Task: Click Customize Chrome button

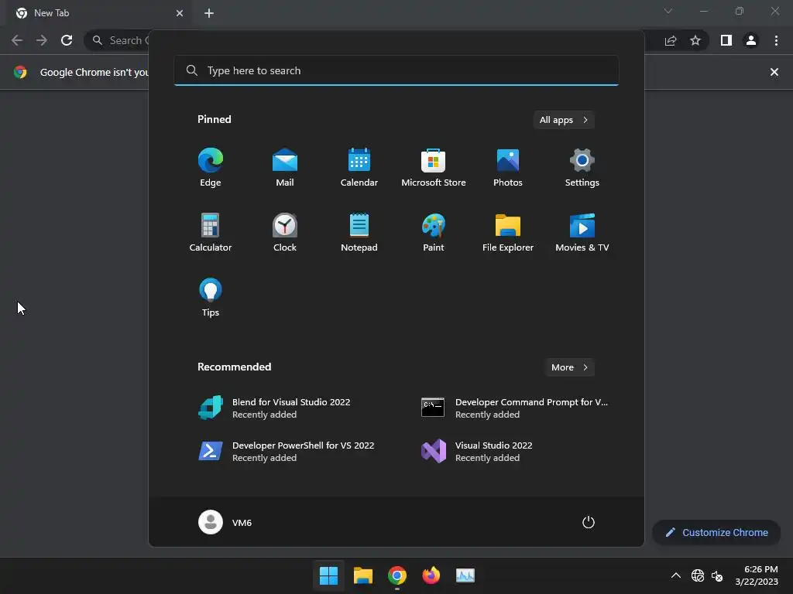Action: coord(716,532)
